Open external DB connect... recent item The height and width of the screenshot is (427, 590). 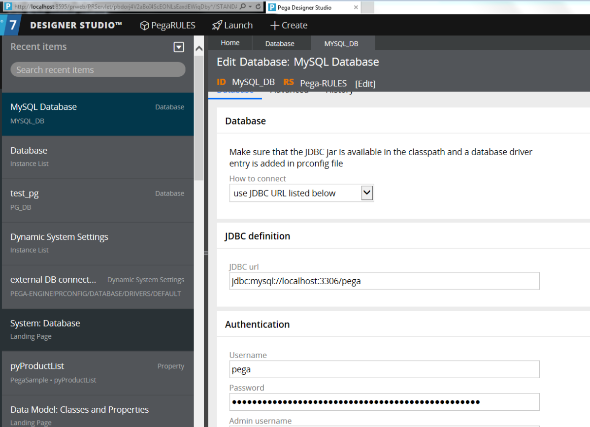click(98, 287)
